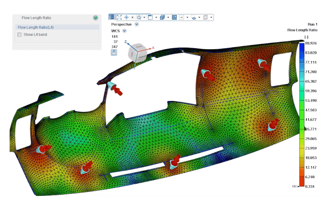Click the lock icon below the coordinates
329x209 pixels.
pyautogui.click(x=114, y=53)
